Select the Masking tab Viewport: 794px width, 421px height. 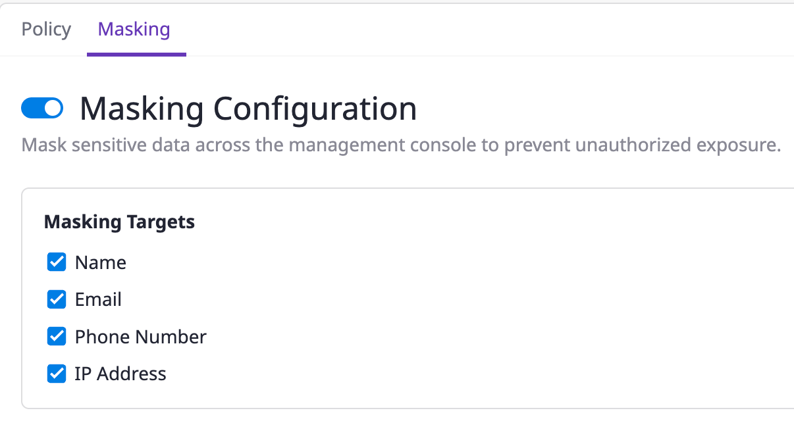tap(134, 30)
